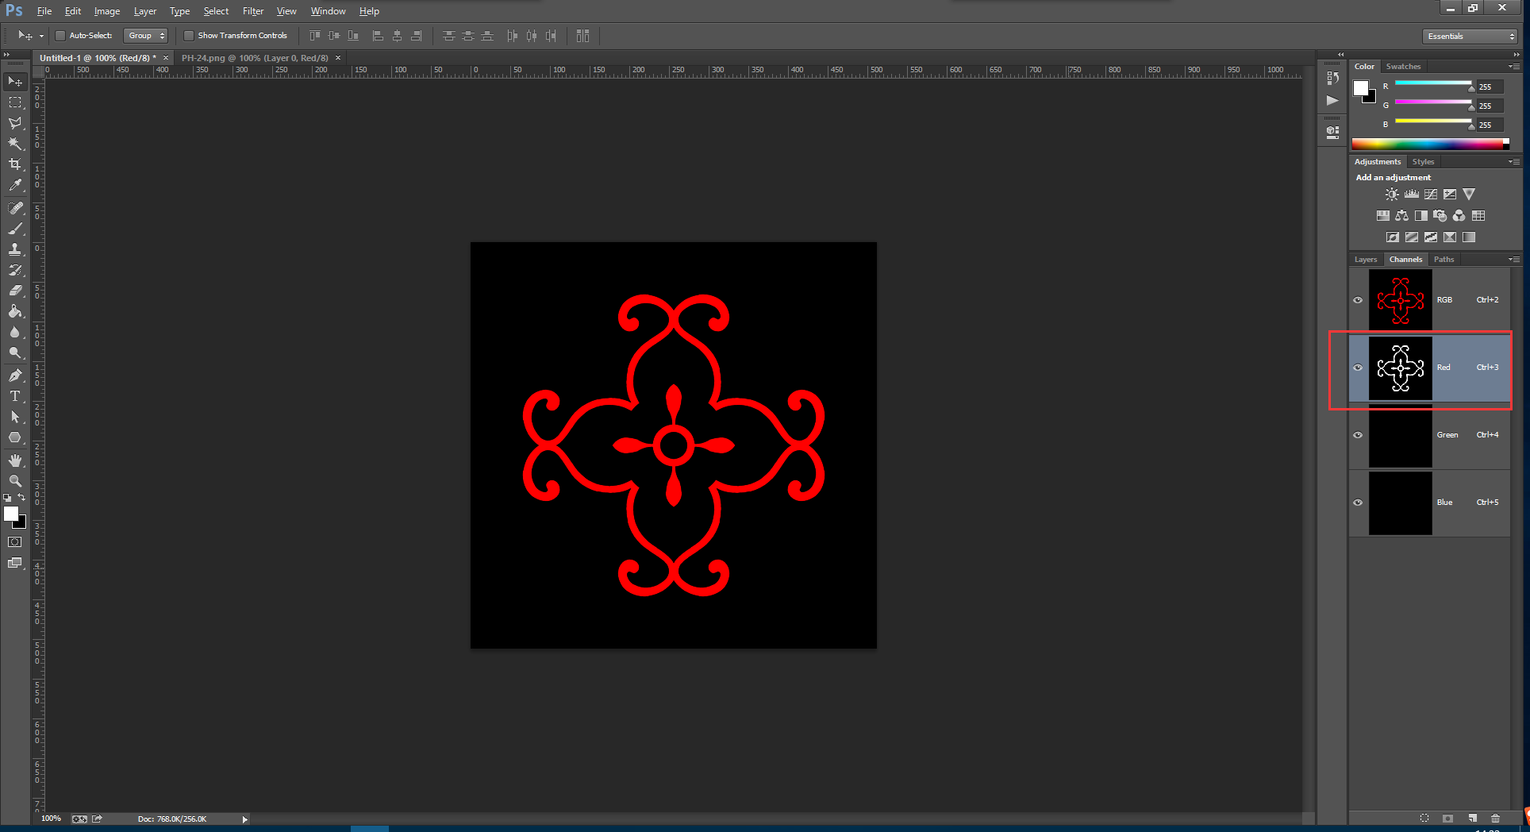The width and height of the screenshot is (1530, 832).
Task: Edit the B value input field
Action: point(1490,125)
